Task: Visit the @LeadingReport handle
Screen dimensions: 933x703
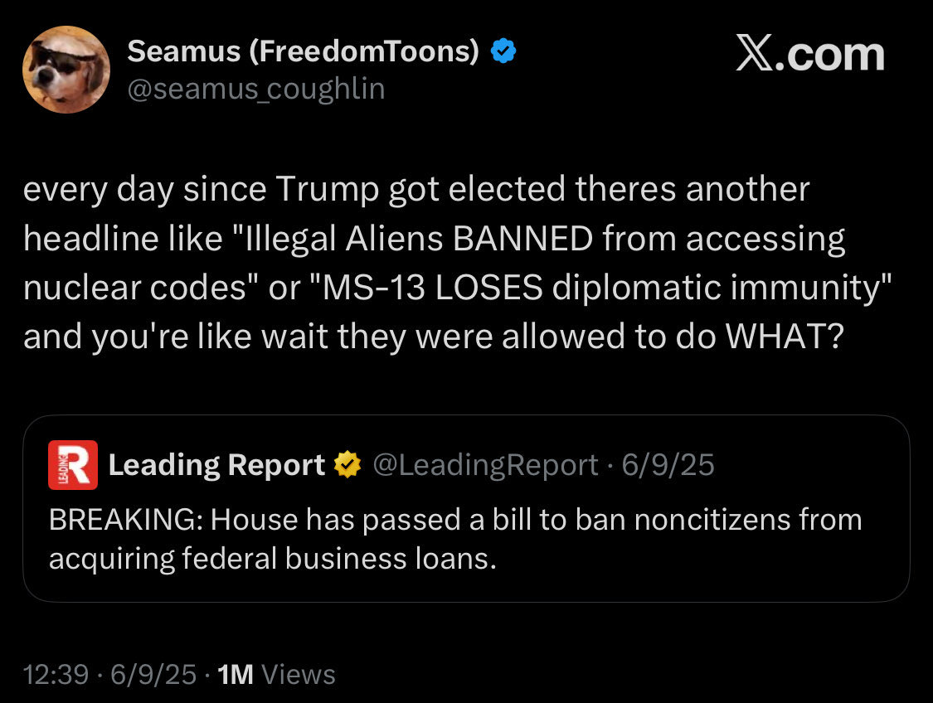Action: click(x=485, y=465)
